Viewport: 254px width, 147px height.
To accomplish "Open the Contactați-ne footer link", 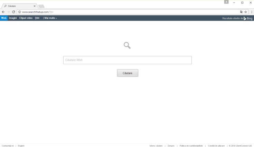I will coord(8,146).
